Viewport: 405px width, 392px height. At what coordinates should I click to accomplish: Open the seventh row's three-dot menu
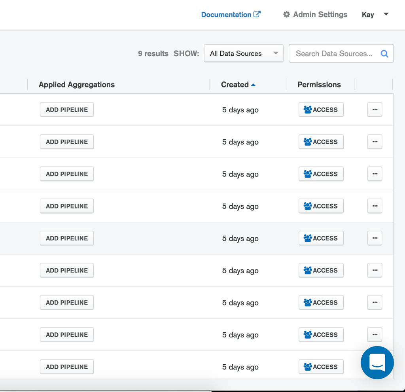click(375, 302)
